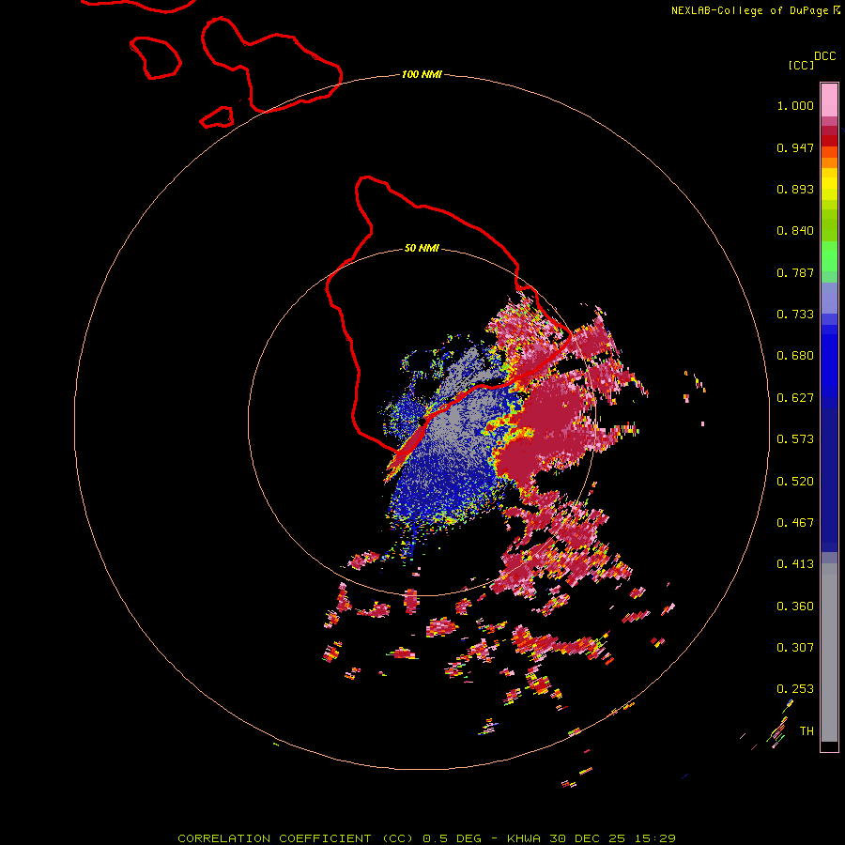Click the [CC] units label

tap(801, 65)
